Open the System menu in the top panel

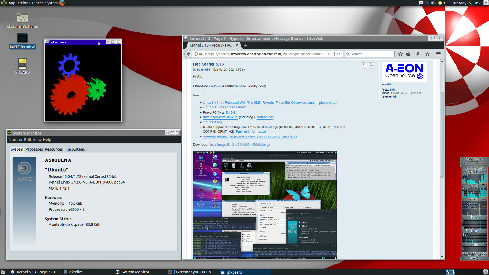pyautogui.click(x=51, y=3)
